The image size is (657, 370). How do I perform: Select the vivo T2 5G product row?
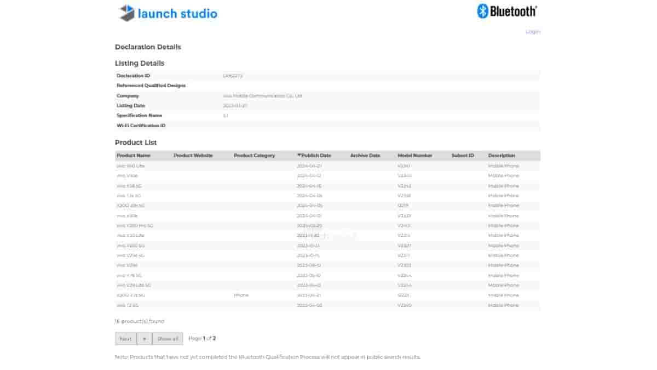pyautogui.click(x=128, y=305)
